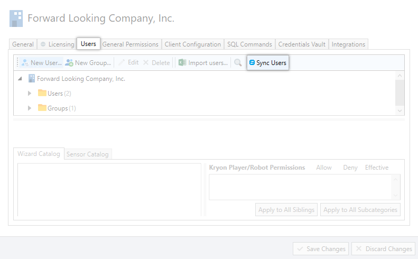Click the Save Changes button
Screen dimensions: 418x259
pyautogui.click(x=320, y=248)
